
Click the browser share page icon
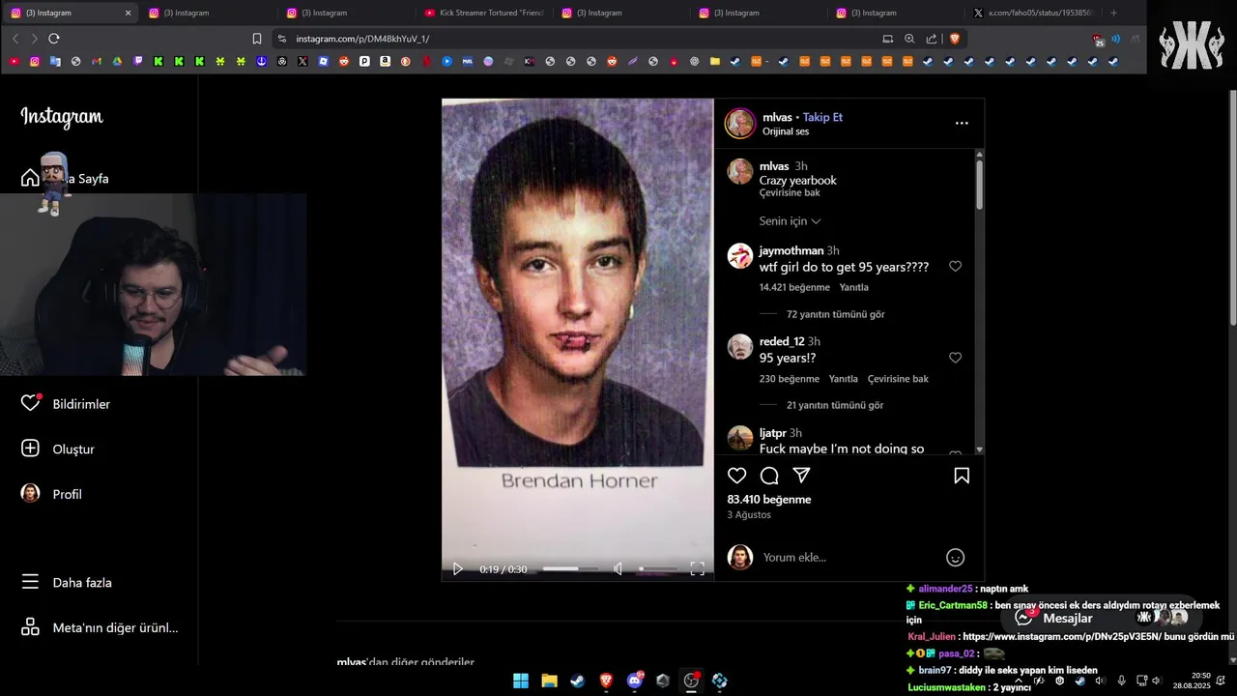(932, 39)
